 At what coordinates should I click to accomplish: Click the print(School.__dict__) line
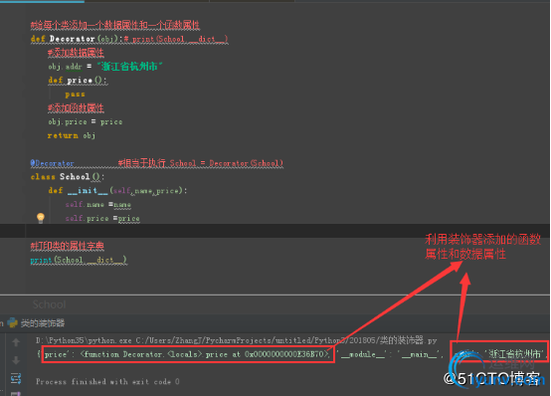[79, 260]
